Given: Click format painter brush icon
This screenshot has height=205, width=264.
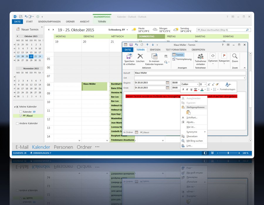Looking at the screenshot, I should click(x=217, y=84).
